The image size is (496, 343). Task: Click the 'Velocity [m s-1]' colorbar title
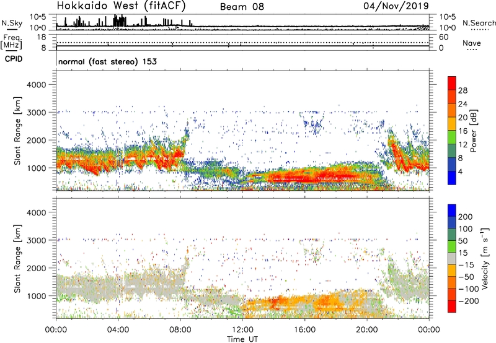485,259
